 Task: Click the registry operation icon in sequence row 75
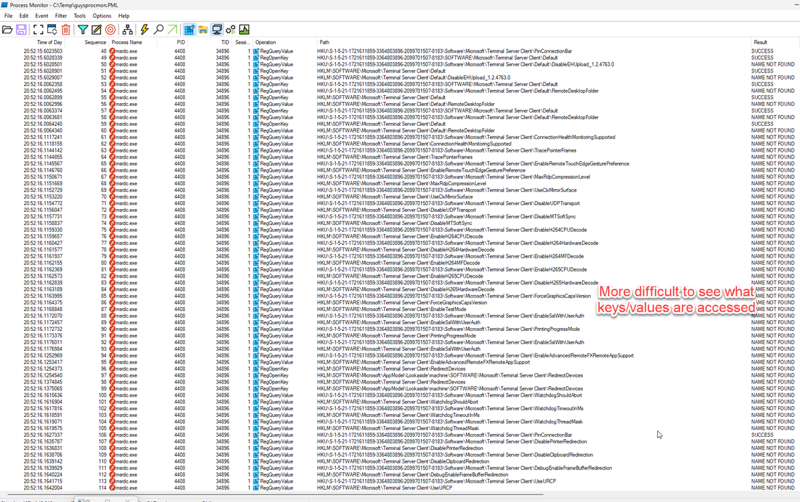(257, 230)
